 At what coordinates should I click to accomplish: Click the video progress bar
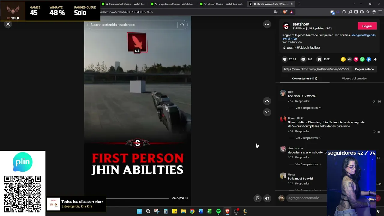(137, 198)
